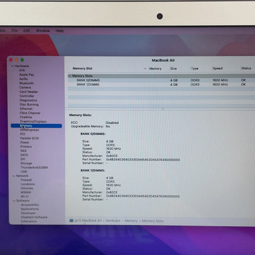Click Hardware in the bottom path bar
255x255 pixels.
tap(113, 221)
